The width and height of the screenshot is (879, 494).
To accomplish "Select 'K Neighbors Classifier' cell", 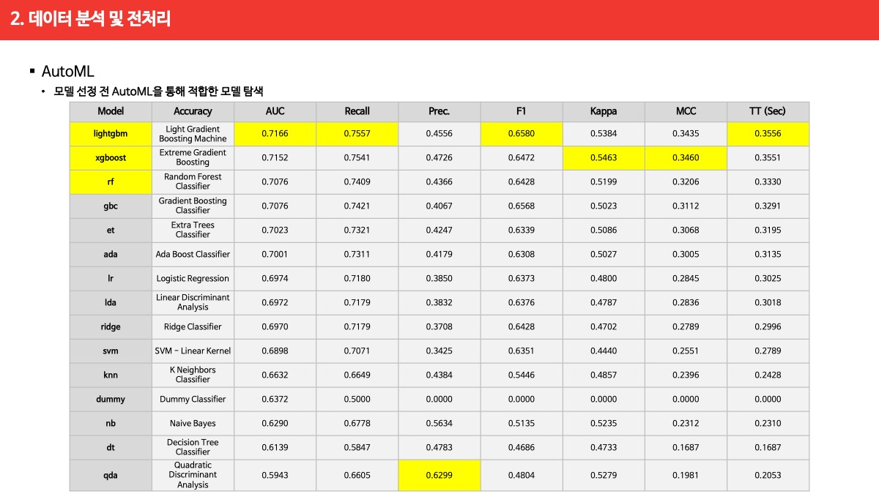I will (x=193, y=375).
